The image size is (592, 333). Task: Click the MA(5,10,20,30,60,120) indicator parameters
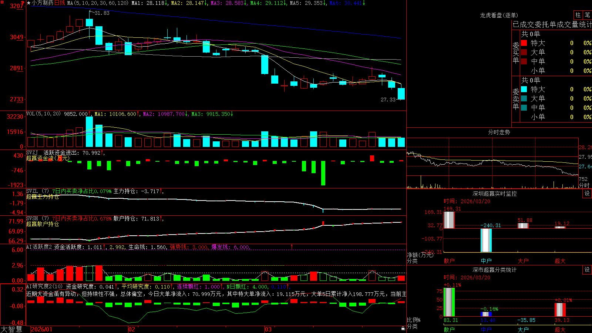pyautogui.click(x=98, y=3)
